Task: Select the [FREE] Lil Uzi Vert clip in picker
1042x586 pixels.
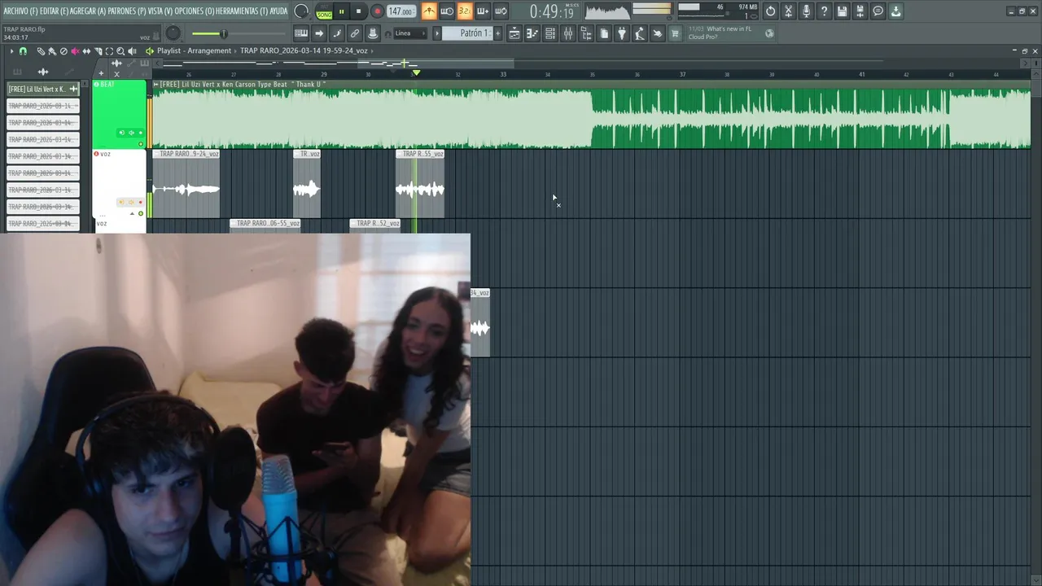Action: coord(42,89)
